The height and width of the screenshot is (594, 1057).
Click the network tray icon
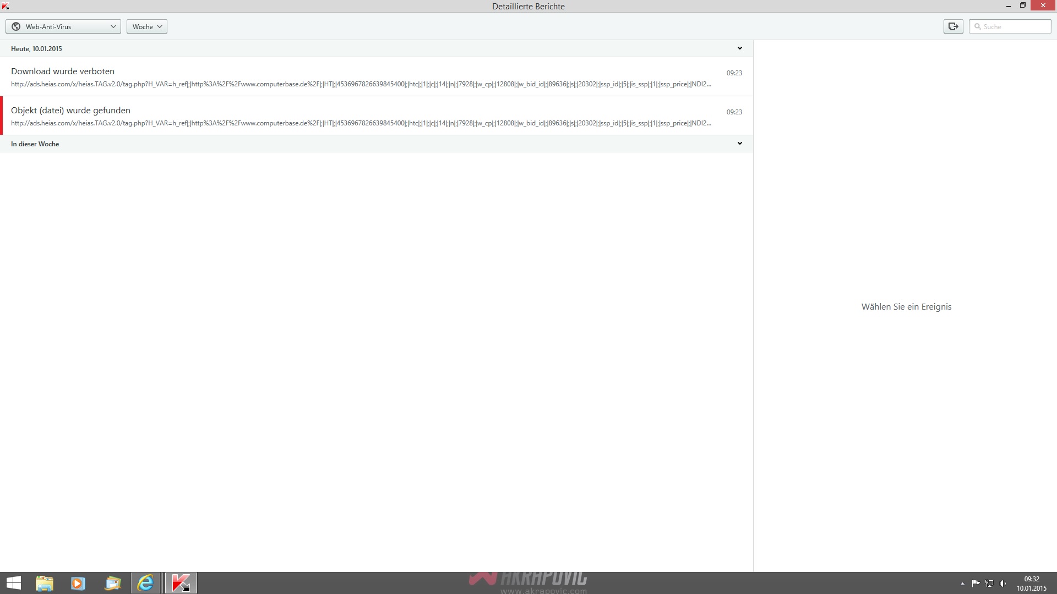click(x=989, y=584)
